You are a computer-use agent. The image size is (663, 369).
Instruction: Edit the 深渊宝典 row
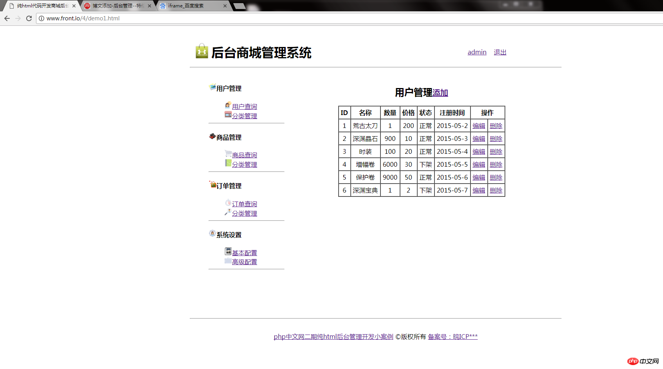pyautogui.click(x=479, y=190)
